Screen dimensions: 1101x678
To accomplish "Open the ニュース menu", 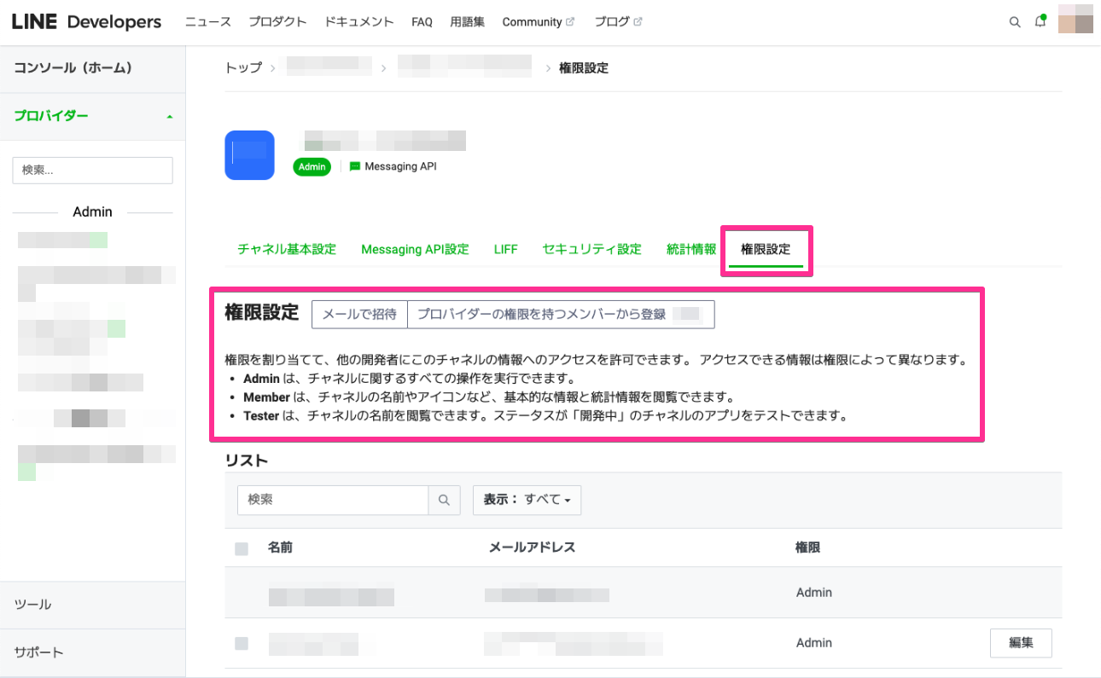I will [x=208, y=22].
